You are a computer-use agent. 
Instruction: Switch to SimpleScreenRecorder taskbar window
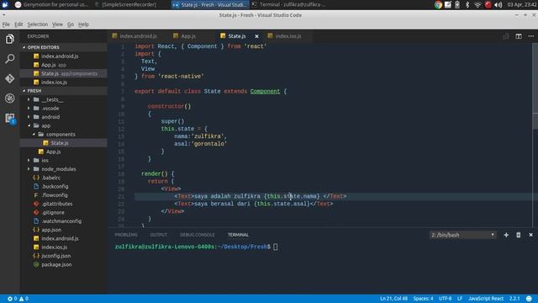pos(125,5)
